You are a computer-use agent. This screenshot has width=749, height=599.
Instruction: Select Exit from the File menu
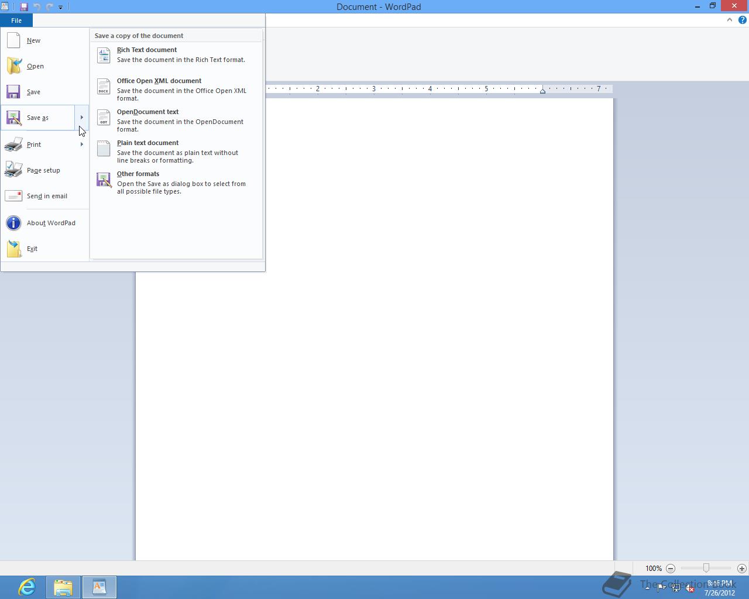44,249
